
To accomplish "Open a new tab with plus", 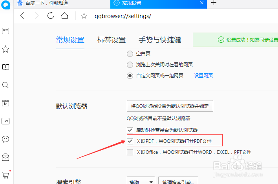I will tap(214, 3).
